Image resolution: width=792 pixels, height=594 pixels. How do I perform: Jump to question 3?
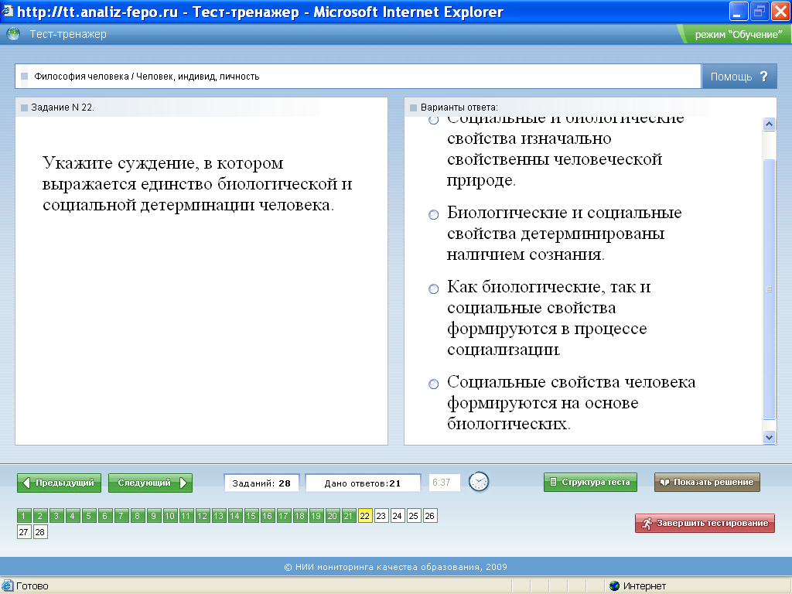click(x=56, y=516)
